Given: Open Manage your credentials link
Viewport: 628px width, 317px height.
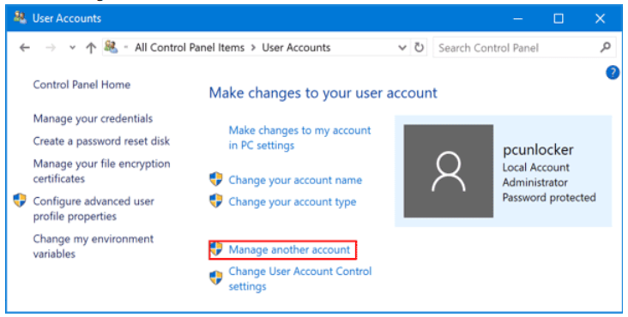Looking at the screenshot, I should 93,119.
